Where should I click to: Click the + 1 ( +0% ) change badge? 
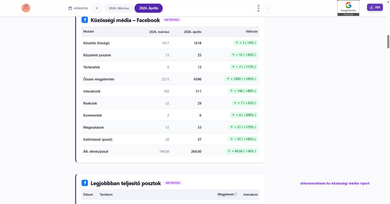click(x=245, y=43)
